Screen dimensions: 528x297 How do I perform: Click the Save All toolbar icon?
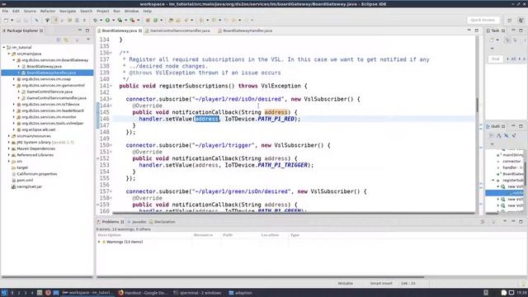point(26,20)
